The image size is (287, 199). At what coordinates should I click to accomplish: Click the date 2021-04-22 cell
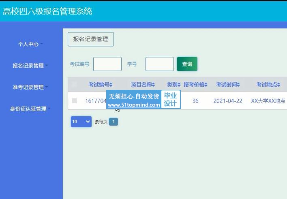(x=228, y=101)
